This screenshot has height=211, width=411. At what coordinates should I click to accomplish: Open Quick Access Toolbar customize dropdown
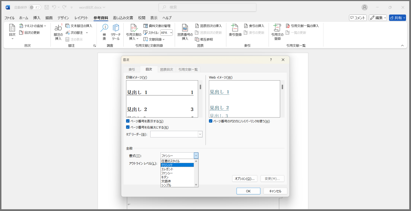72,7
